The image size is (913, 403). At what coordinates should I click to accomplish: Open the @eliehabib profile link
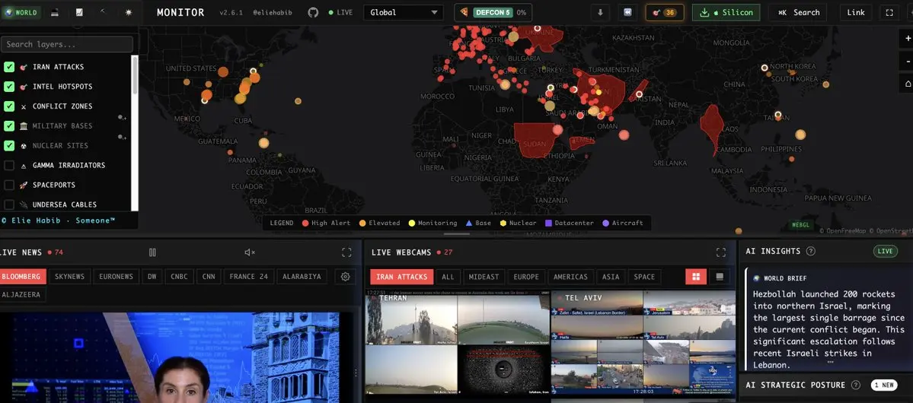click(x=272, y=12)
